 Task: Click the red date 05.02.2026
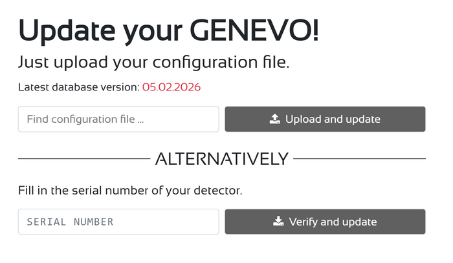coord(171,87)
